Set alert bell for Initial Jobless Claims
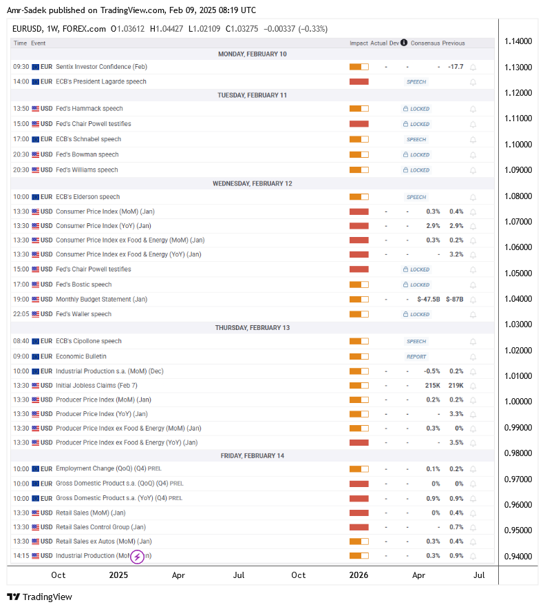The height and width of the screenshot is (609, 545). 473,386
